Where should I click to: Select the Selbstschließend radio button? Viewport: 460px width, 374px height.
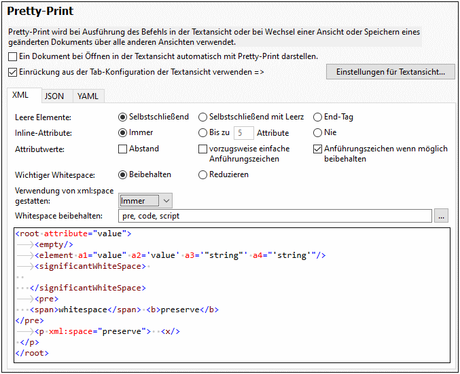[x=123, y=117]
